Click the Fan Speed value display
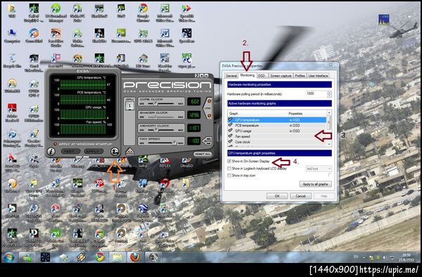The width and height of the screenshot is (422, 277). click(193, 141)
